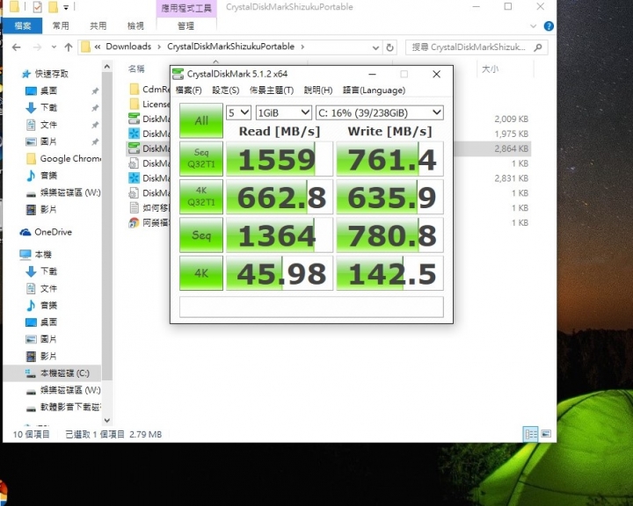
Task: Open Explorer help question mark icon
Action: coord(549,26)
